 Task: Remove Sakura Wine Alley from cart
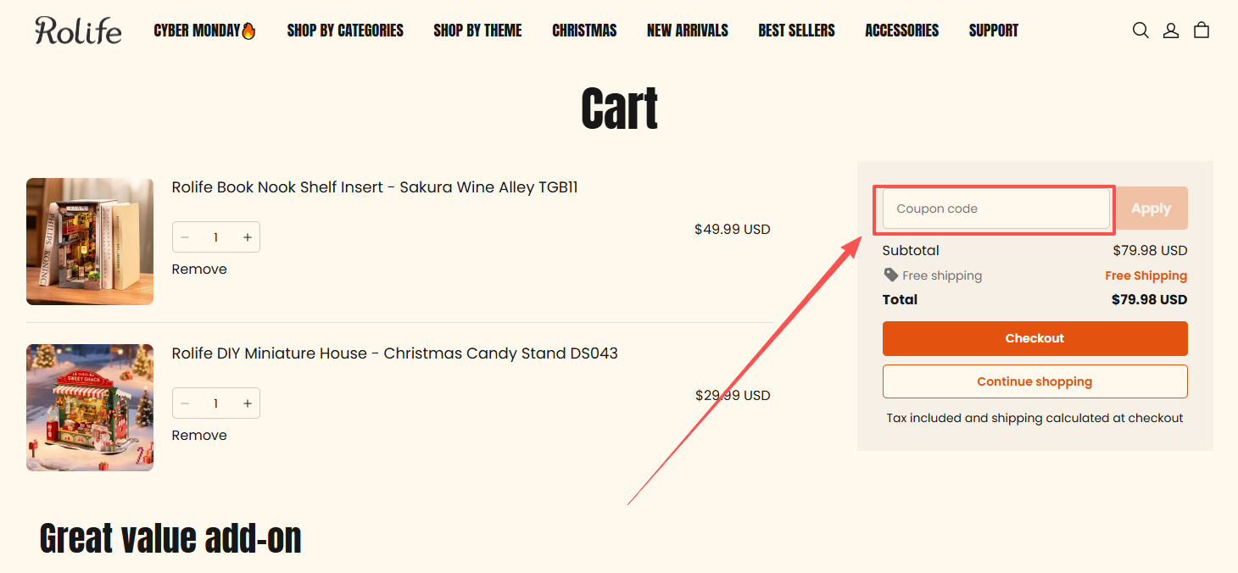tap(199, 270)
